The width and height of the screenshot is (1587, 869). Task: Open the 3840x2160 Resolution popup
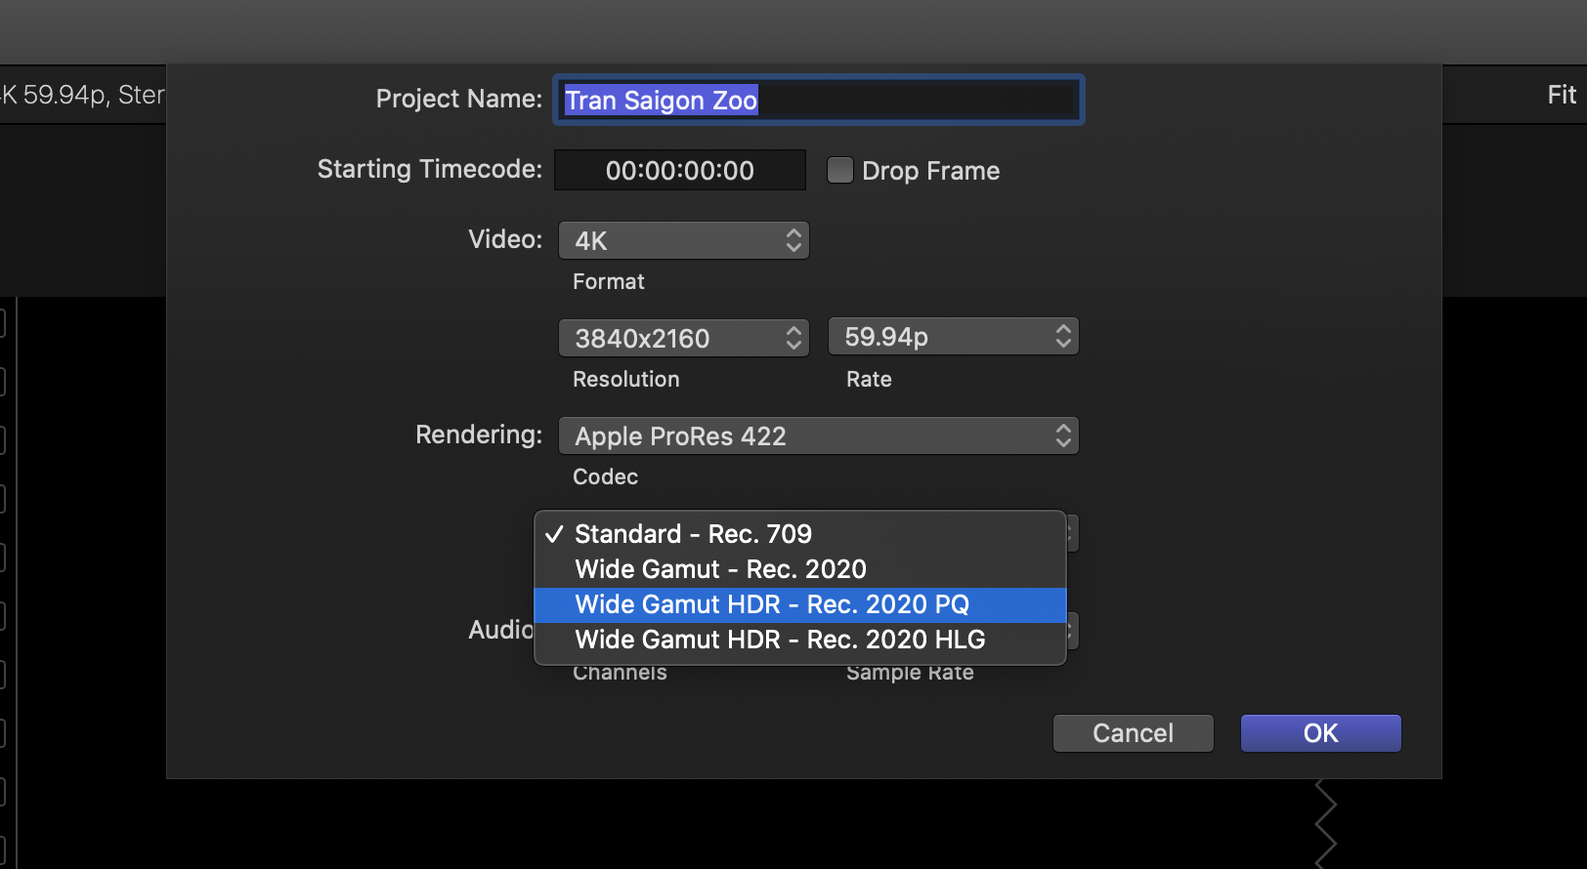pyautogui.click(x=683, y=339)
